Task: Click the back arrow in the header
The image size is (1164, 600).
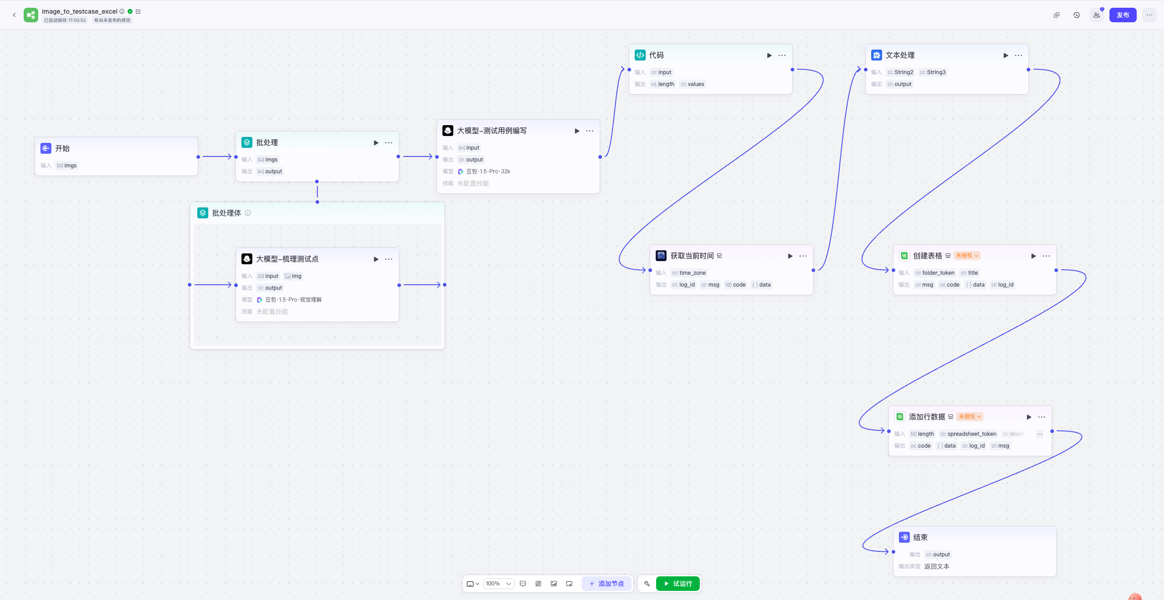Action: pos(14,15)
